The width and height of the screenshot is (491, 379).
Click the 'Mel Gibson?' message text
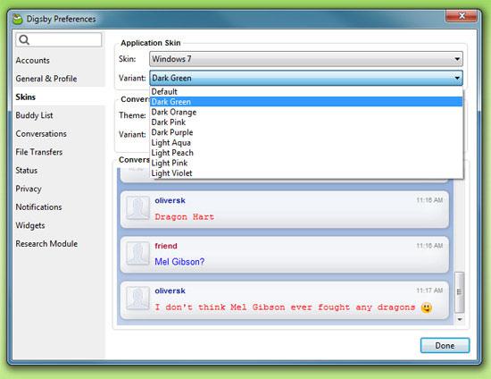click(179, 262)
